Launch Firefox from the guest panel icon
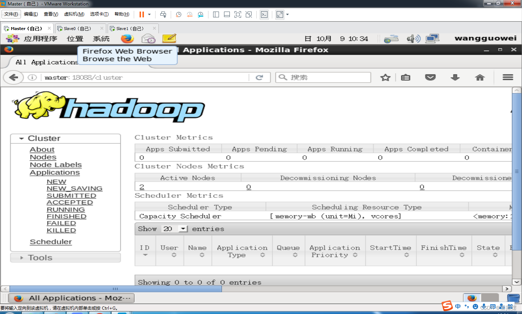 click(x=127, y=38)
